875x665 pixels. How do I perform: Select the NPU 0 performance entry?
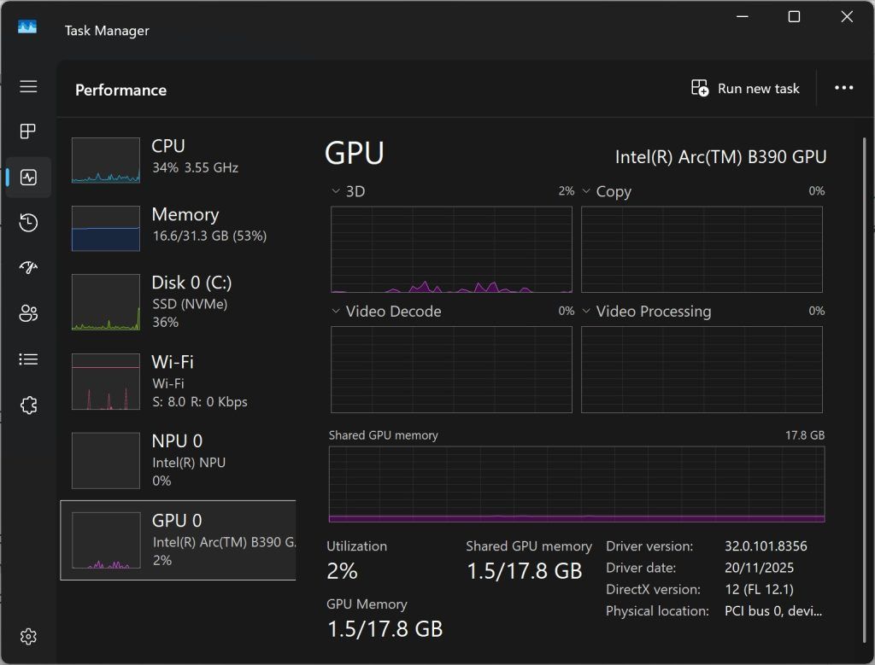[x=178, y=461]
